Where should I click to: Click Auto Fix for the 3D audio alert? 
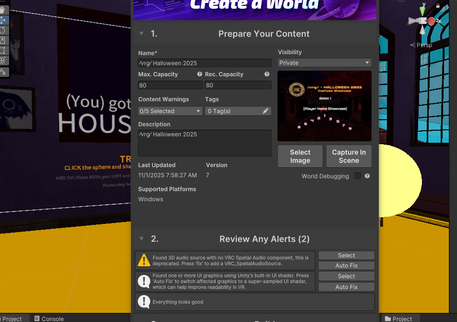pyautogui.click(x=347, y=266)
